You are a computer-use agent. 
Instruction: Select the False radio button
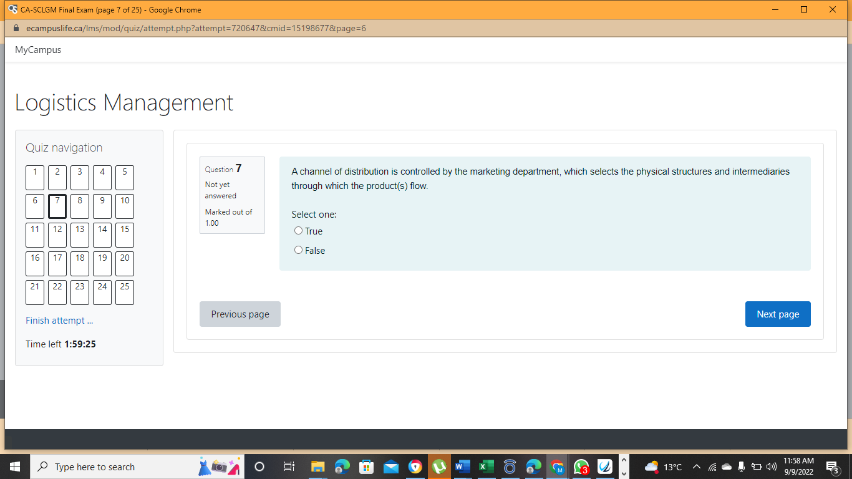coord(298,249)
